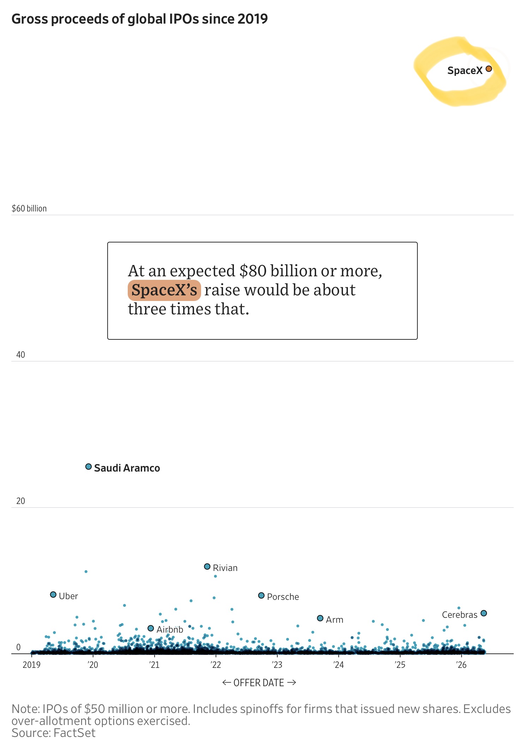The height and width of the screenshot is (744, 525).
Task: Click the Cerebras IPO marker
Action: [484, 613]
